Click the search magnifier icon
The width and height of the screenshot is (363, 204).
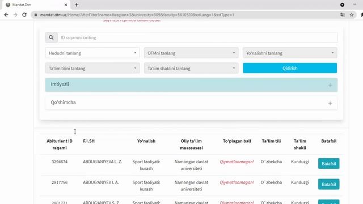[x=51, y=37]
